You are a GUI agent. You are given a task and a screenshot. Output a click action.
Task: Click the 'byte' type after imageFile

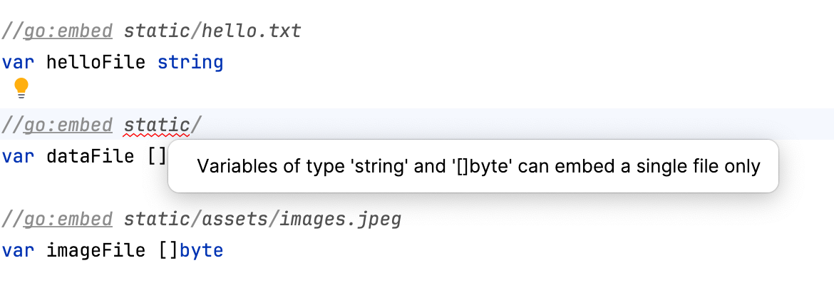202,250
